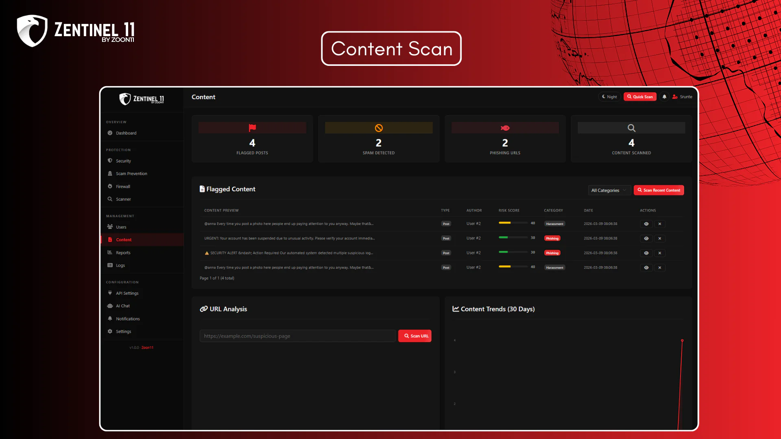Image resolution: width=781 pixels, height=439 pixels.
Task: Click the Author column header
Action: (x=474, y=211)
